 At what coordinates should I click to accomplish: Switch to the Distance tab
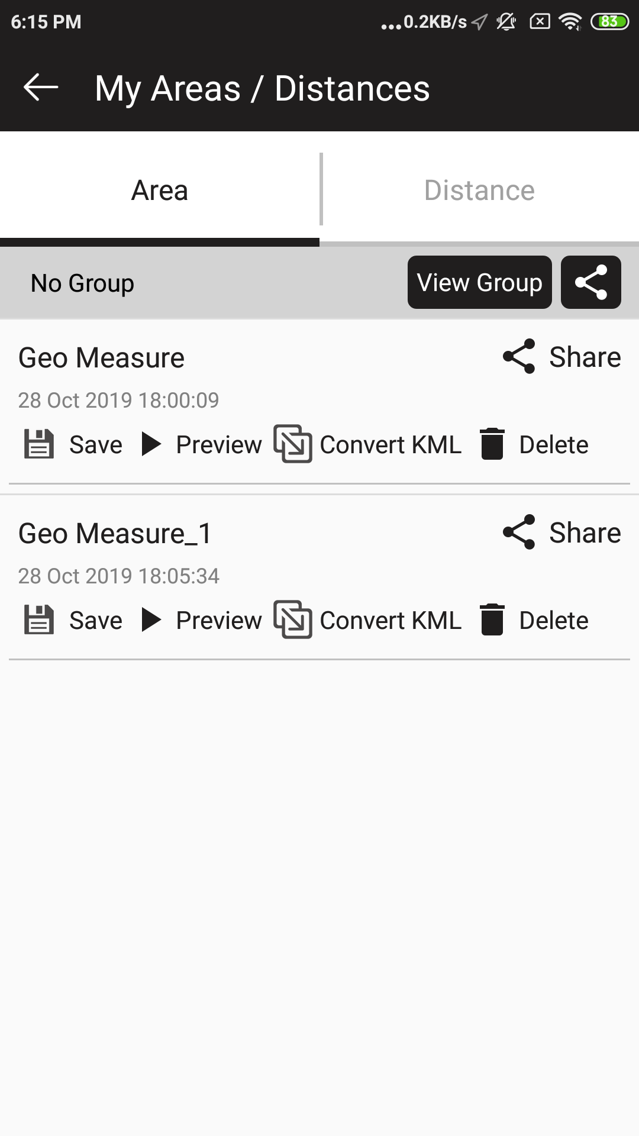pos(479,191)
